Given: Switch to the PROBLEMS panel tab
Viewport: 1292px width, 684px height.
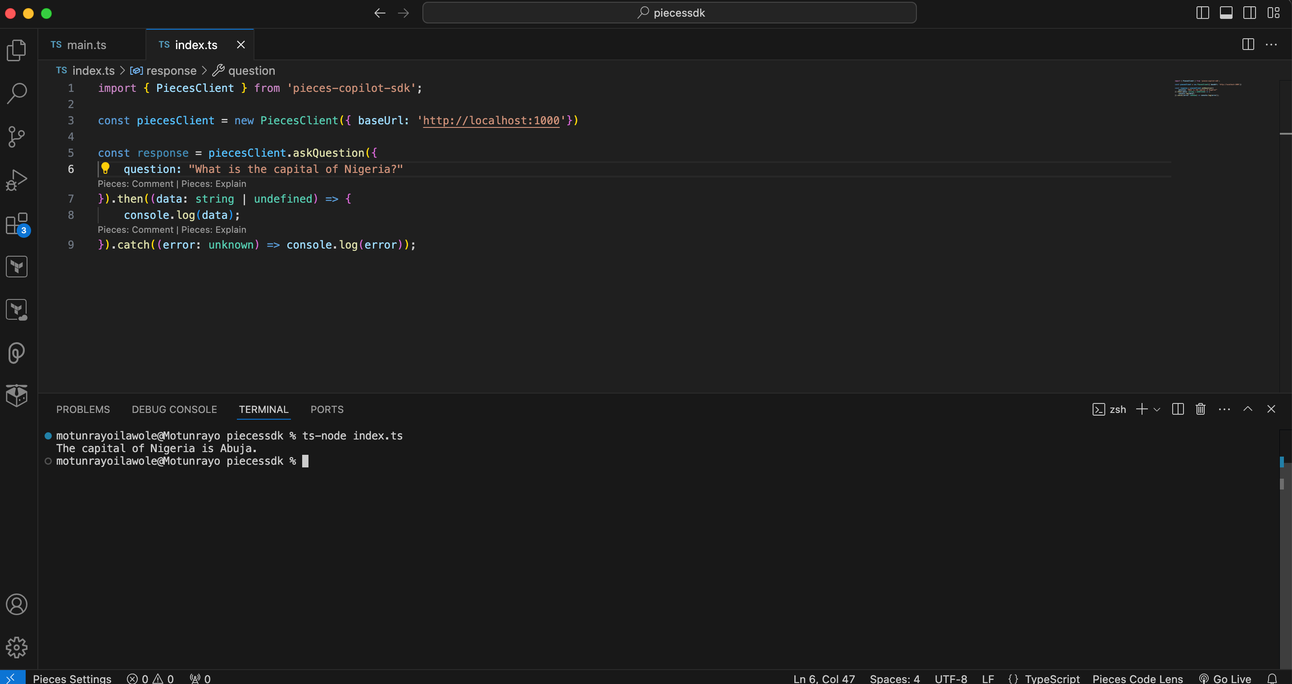Looking at the screenshot, I should click(83, 409).
